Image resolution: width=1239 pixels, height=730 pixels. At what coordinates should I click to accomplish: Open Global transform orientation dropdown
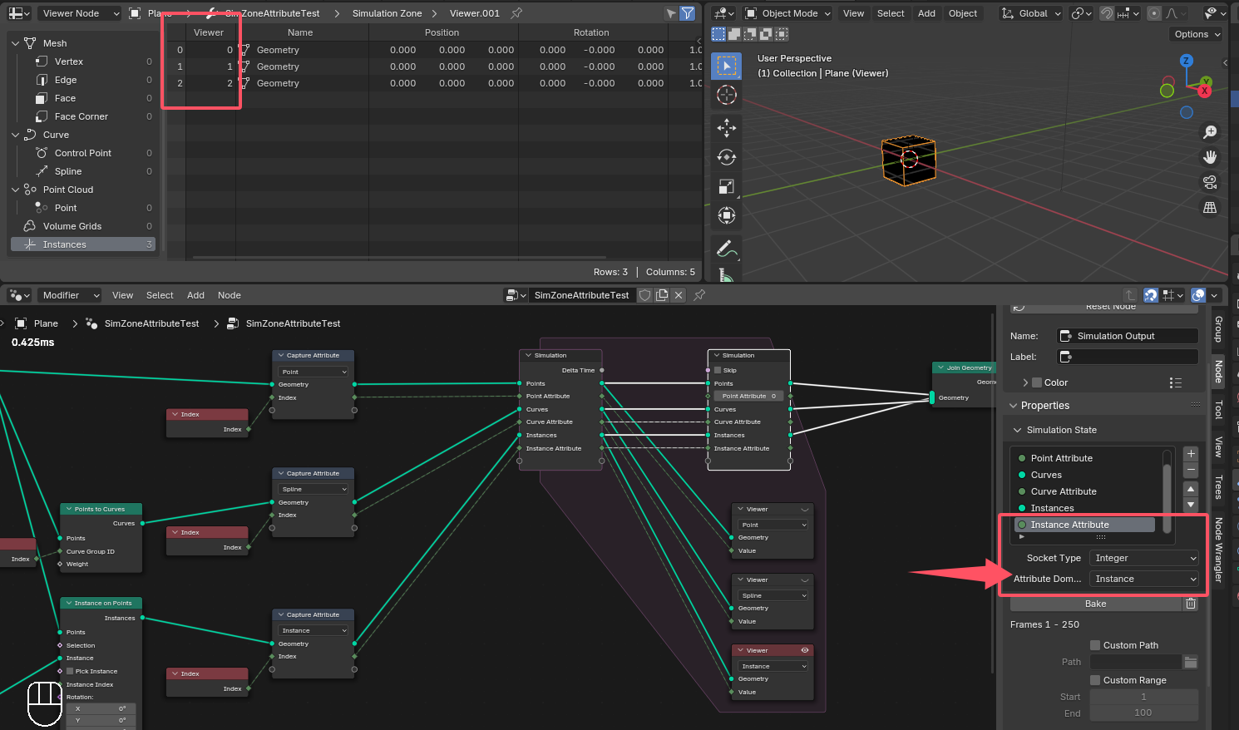pyautogui.click(x=1031, y=13)
